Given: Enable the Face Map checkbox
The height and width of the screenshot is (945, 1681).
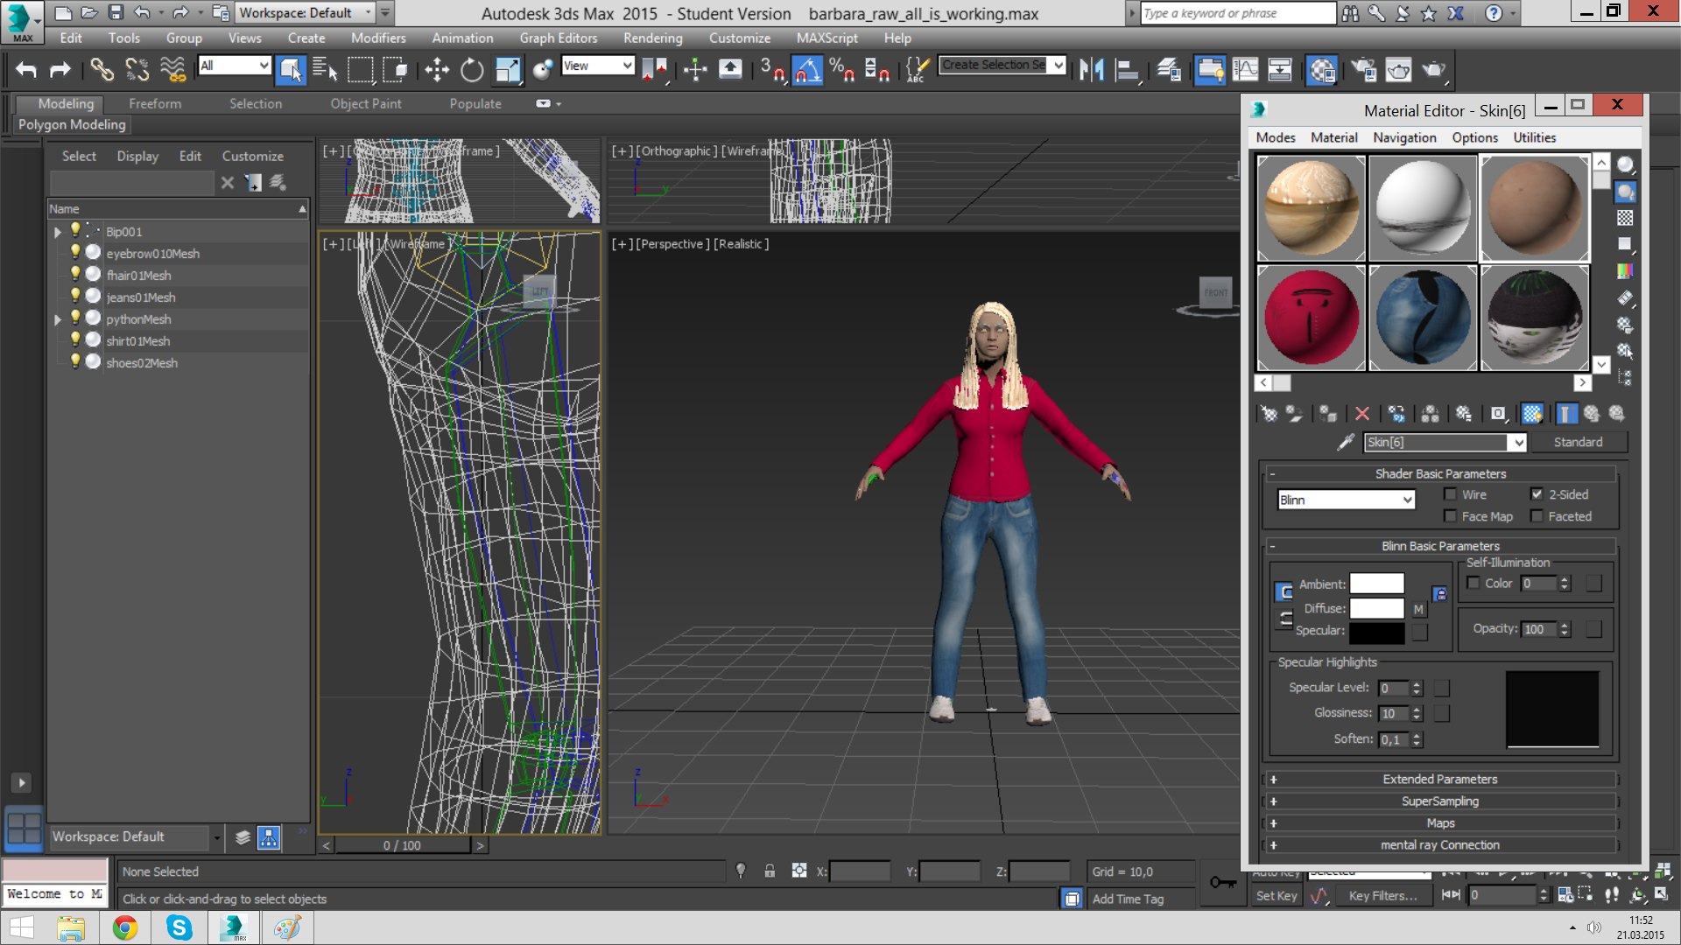Looking at the screenshot, I should 1451,516.
